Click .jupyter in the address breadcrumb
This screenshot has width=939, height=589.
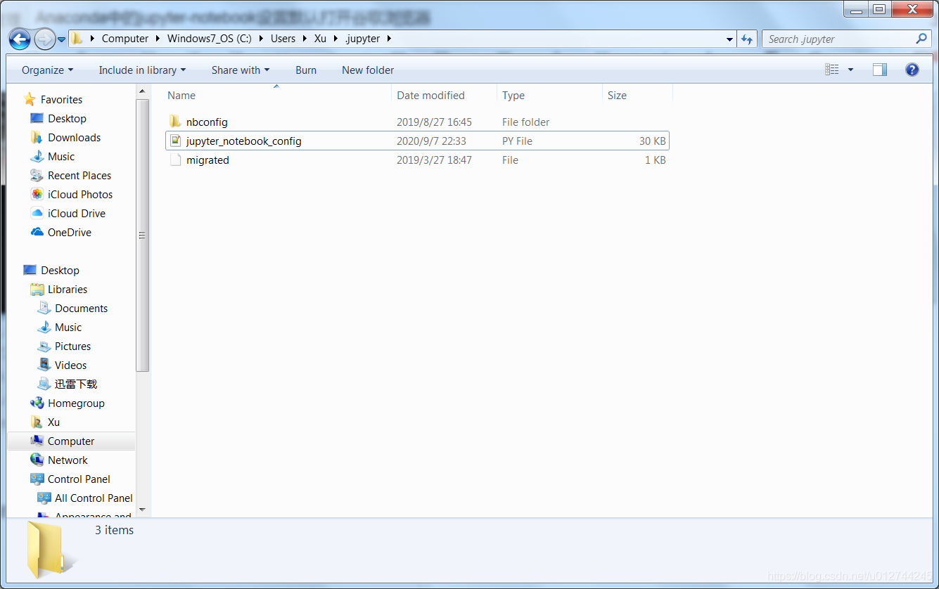click(x=363, y=39)
